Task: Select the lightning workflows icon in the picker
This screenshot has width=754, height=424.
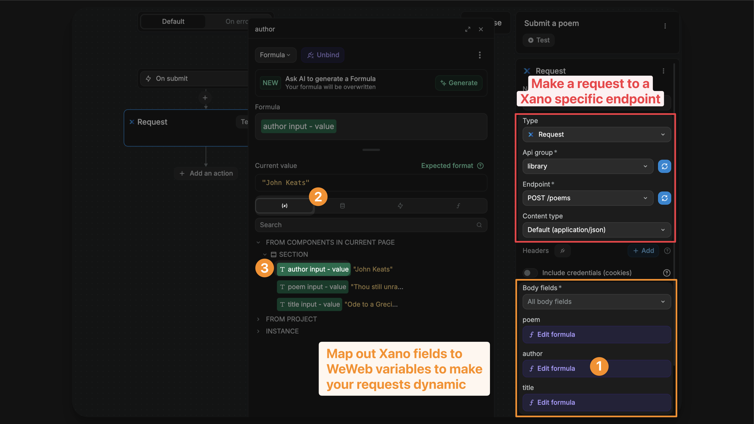Action: point(400,206)
